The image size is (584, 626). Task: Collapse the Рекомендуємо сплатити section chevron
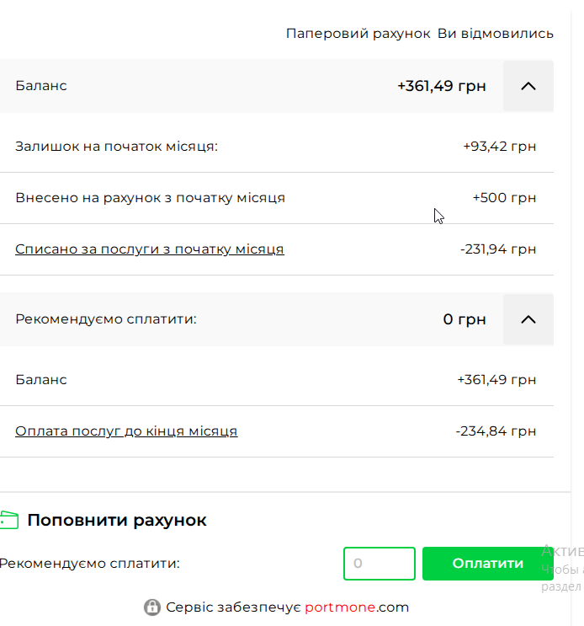tap(528, 319)
